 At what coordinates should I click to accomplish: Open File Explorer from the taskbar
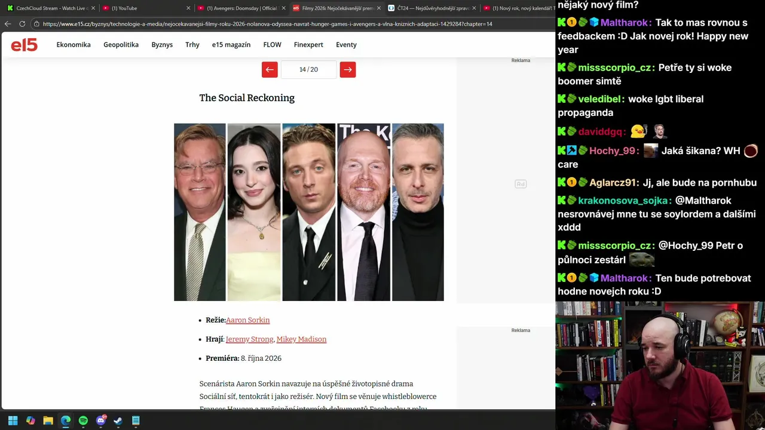click(x=48, y=420)
